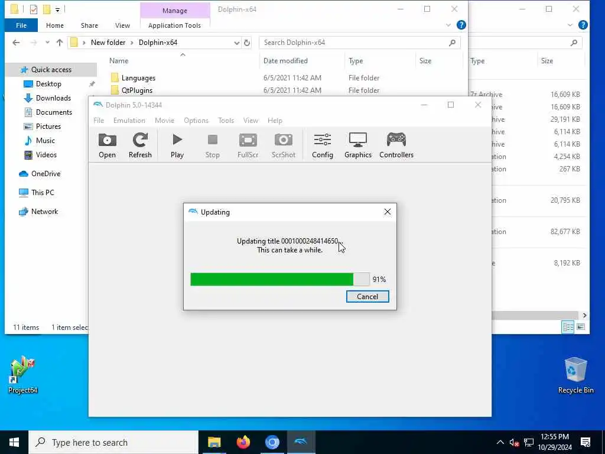605x454 pixels.
Task: Open Music in the navigation pane
Action: (45, 141)
